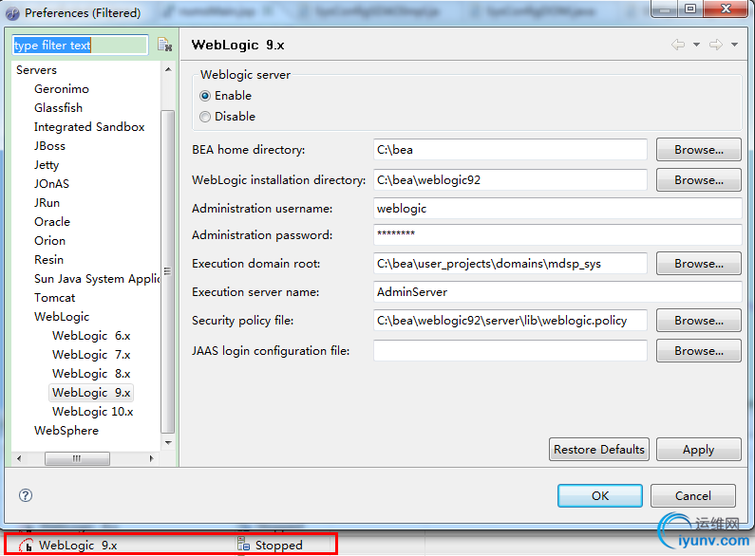The height and width of the screenshot is (556, 755).
Task: Select Jetty in the tree
Action: [47, 165]
